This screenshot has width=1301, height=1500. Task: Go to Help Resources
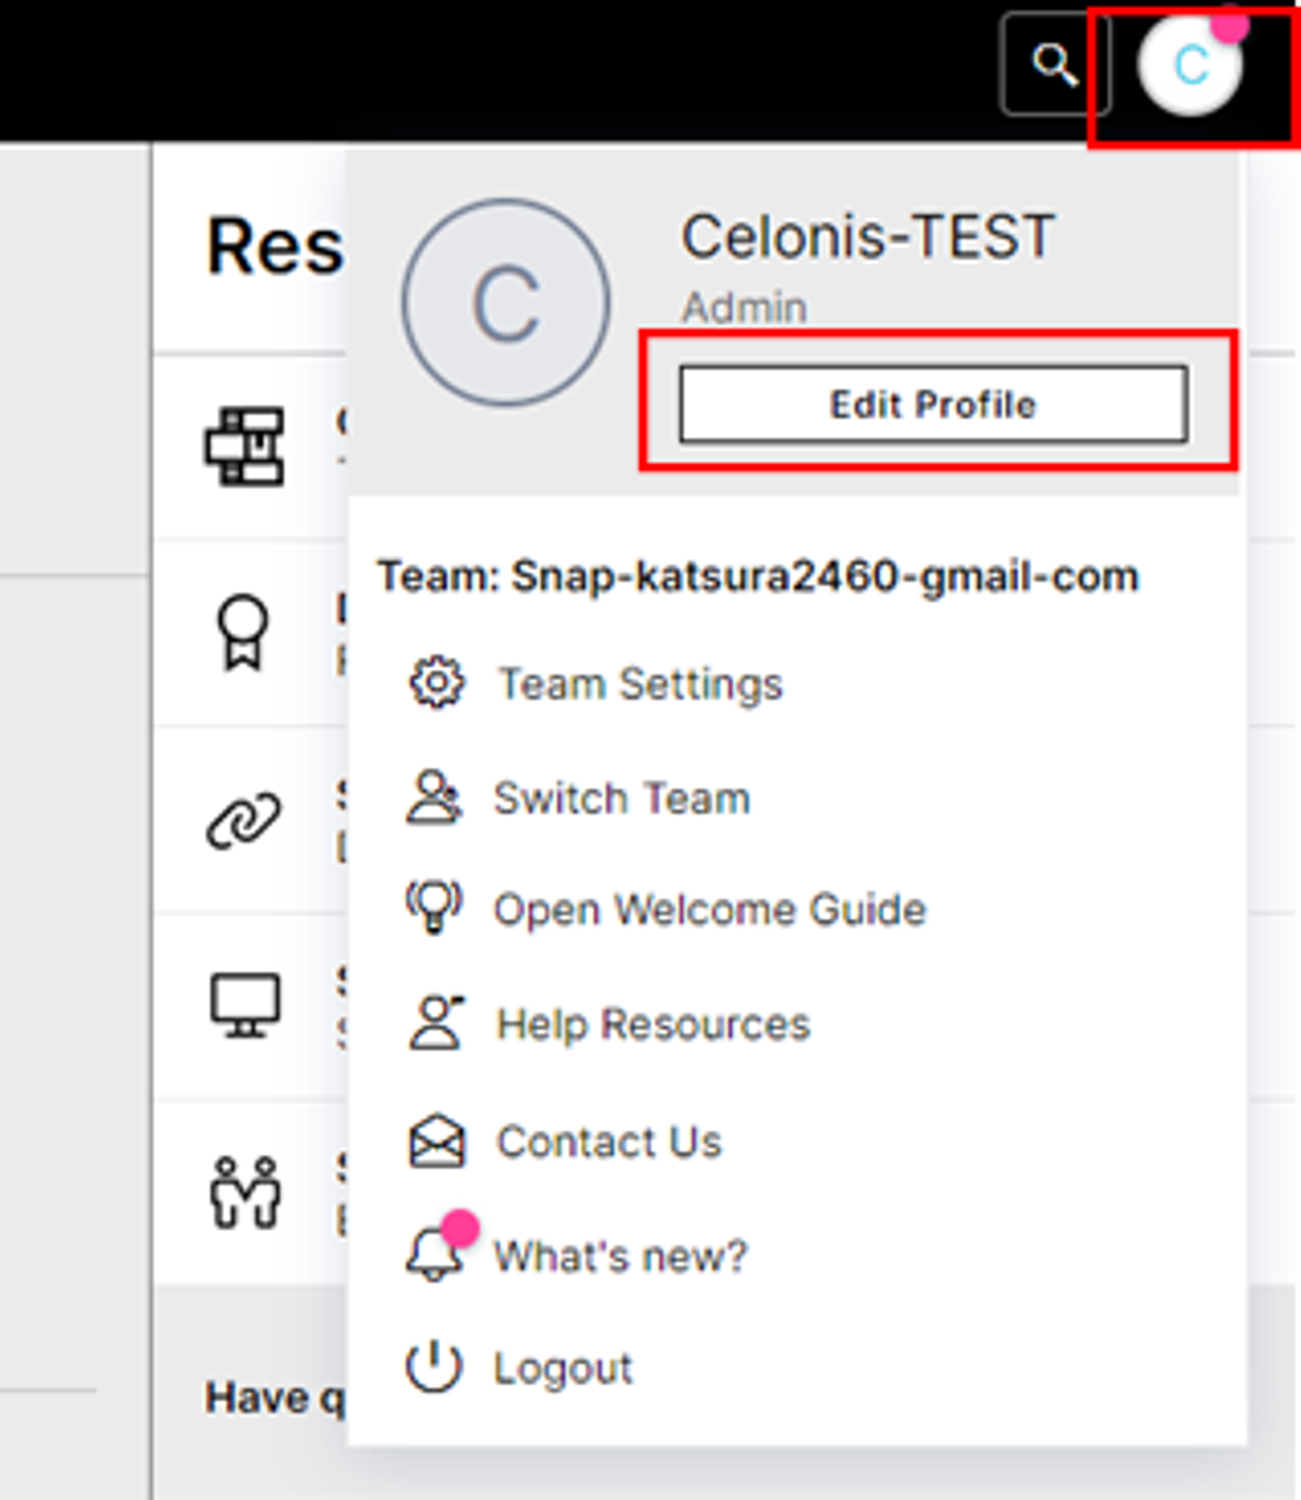click(x=653, y=1024)
